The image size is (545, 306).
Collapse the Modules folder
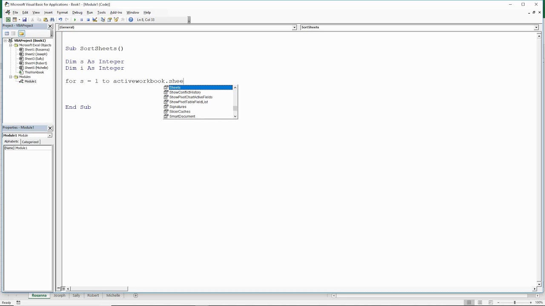coord(10,76)
